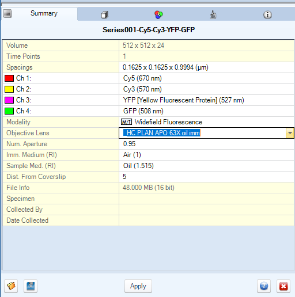This screenshot has width=295, height=297.
Task: Click the open settings folder icon
Action: [11, 286]
